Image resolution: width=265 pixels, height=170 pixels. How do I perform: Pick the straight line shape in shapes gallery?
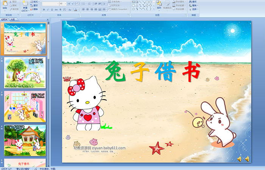pyautogui.click(x=140, y=2)
